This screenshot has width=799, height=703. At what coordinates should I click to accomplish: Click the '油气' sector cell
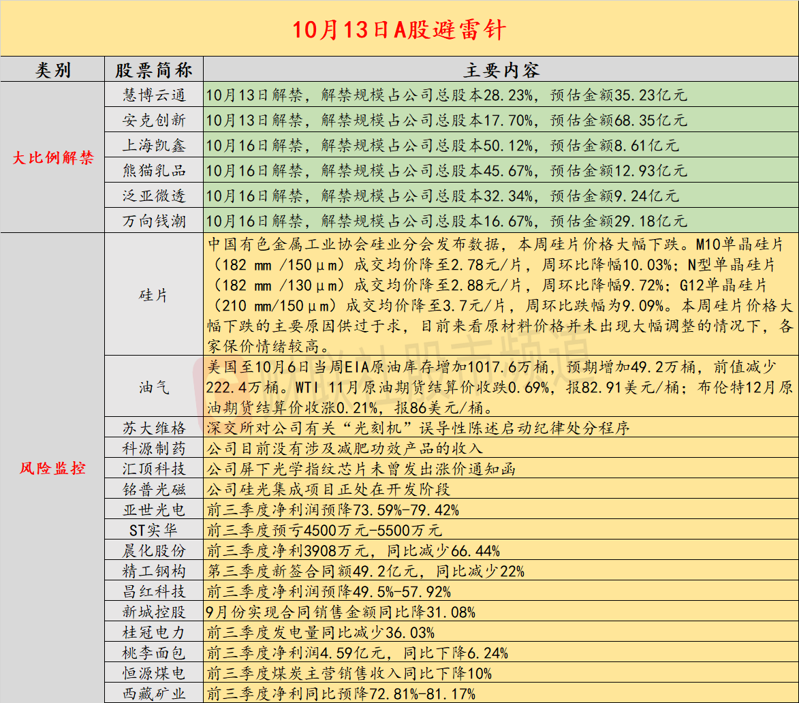tap(154, 387)
